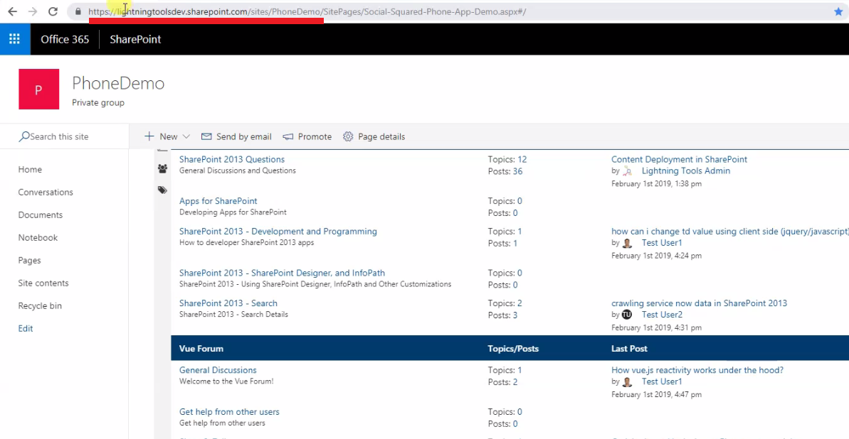Open Notebook in left navigation

[x=38, y=237]
